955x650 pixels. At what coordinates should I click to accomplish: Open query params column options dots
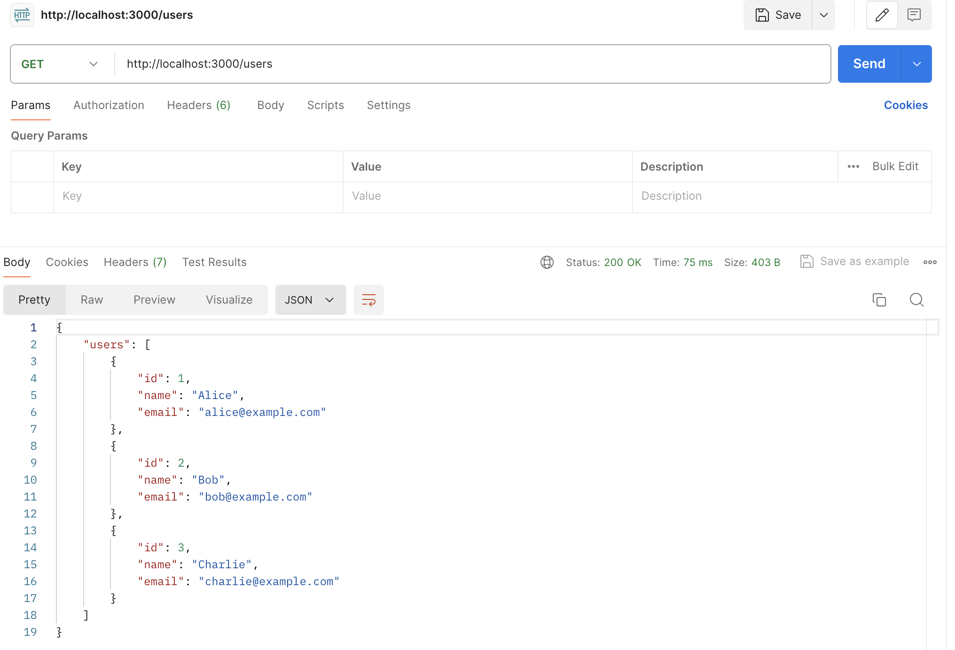(x=853, y=166)
